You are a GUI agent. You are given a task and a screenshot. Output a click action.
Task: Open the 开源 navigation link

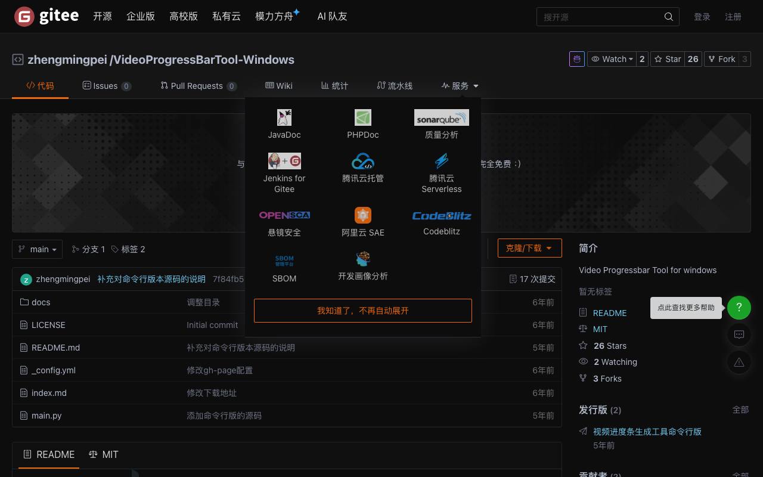pos(103,17)
